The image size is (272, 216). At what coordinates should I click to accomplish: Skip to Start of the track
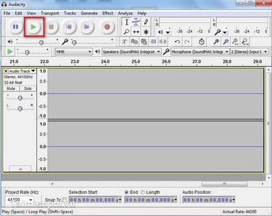(x=69, y=27)
